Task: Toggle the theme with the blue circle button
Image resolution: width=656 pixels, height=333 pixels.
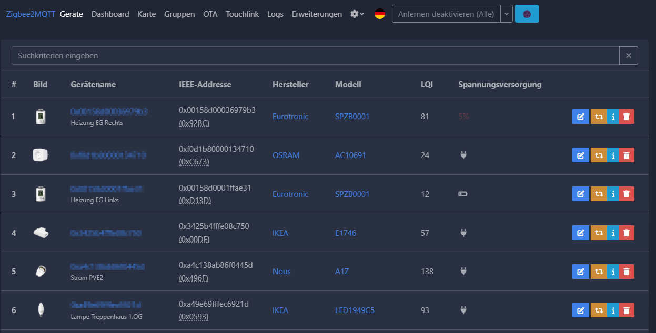Action: [527, 13]
